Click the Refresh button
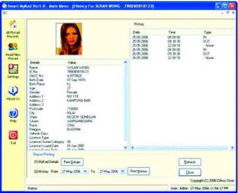238x193 pixels. point(190,162)
